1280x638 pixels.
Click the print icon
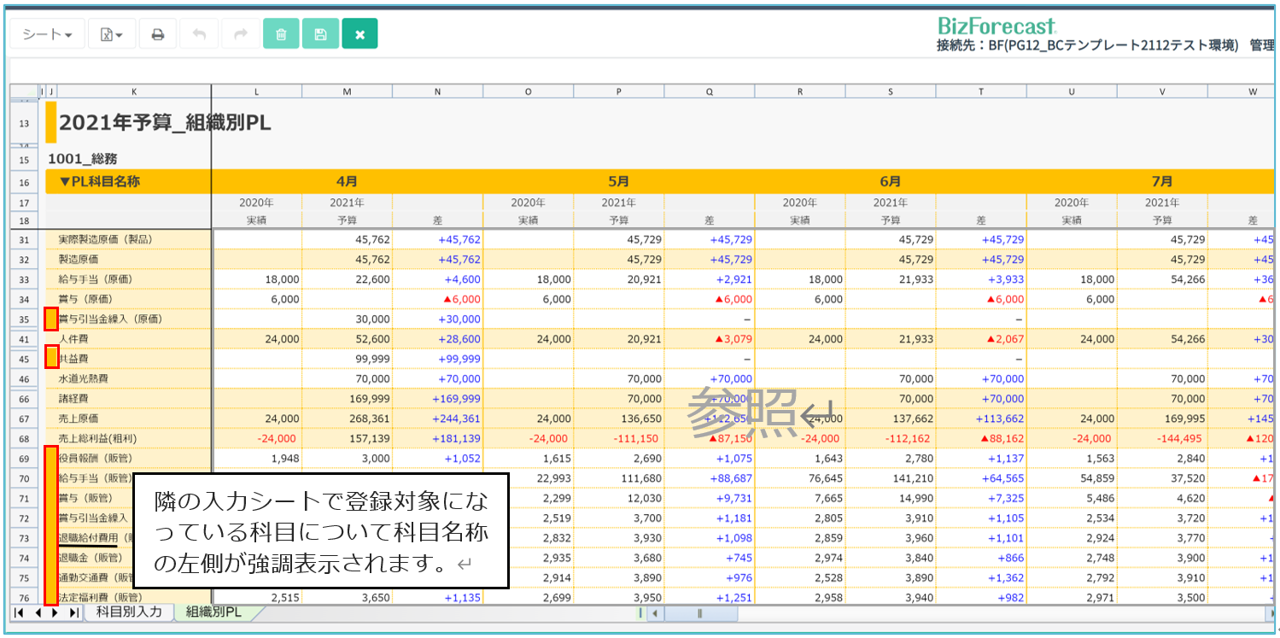pyautogui.click(x=158, y=34)
